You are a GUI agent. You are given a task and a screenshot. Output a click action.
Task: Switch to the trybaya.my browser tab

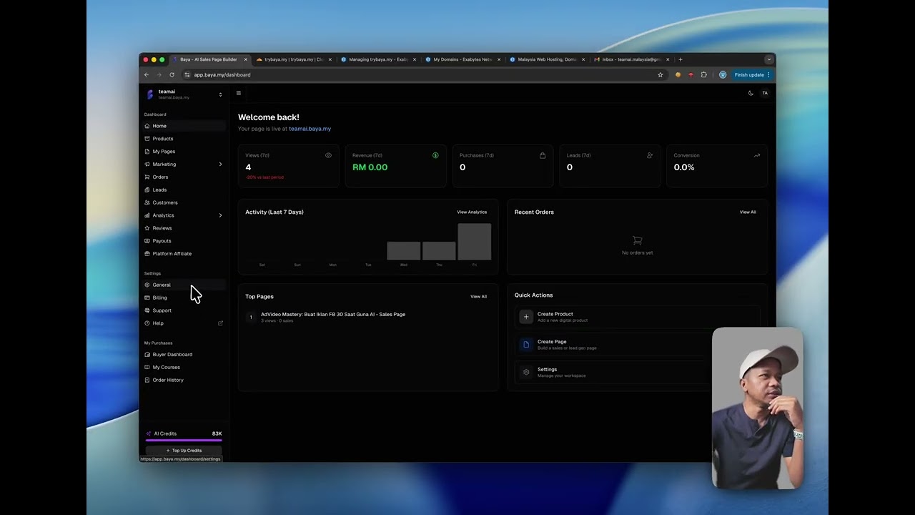point(293,59)
